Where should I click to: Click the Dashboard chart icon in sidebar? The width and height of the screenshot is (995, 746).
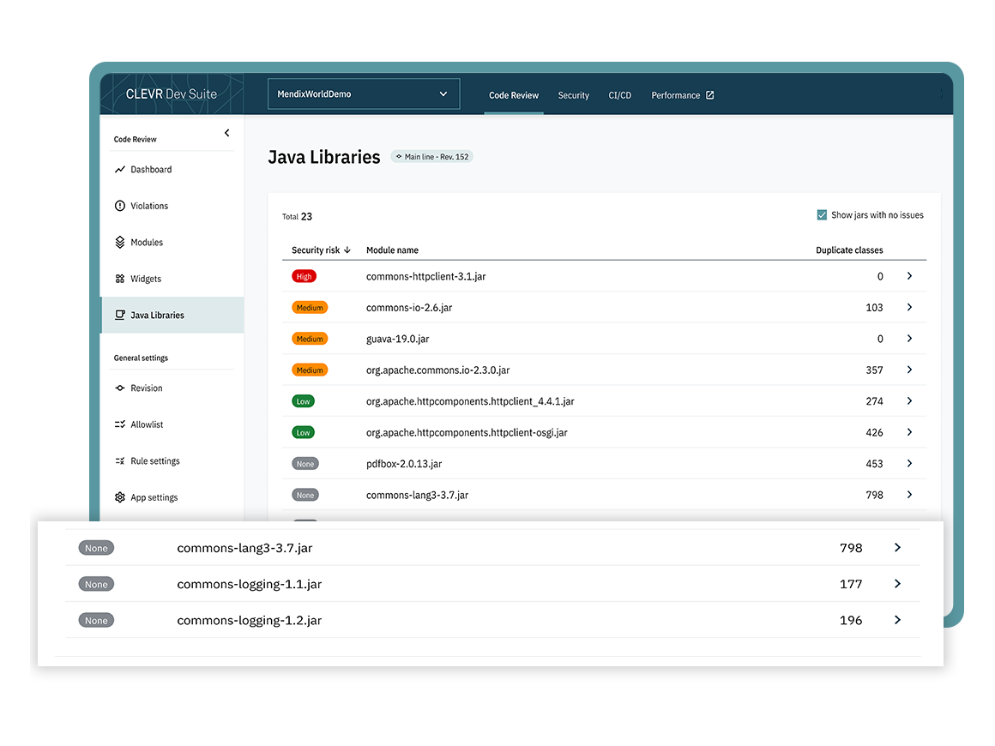tap(120, 170)
